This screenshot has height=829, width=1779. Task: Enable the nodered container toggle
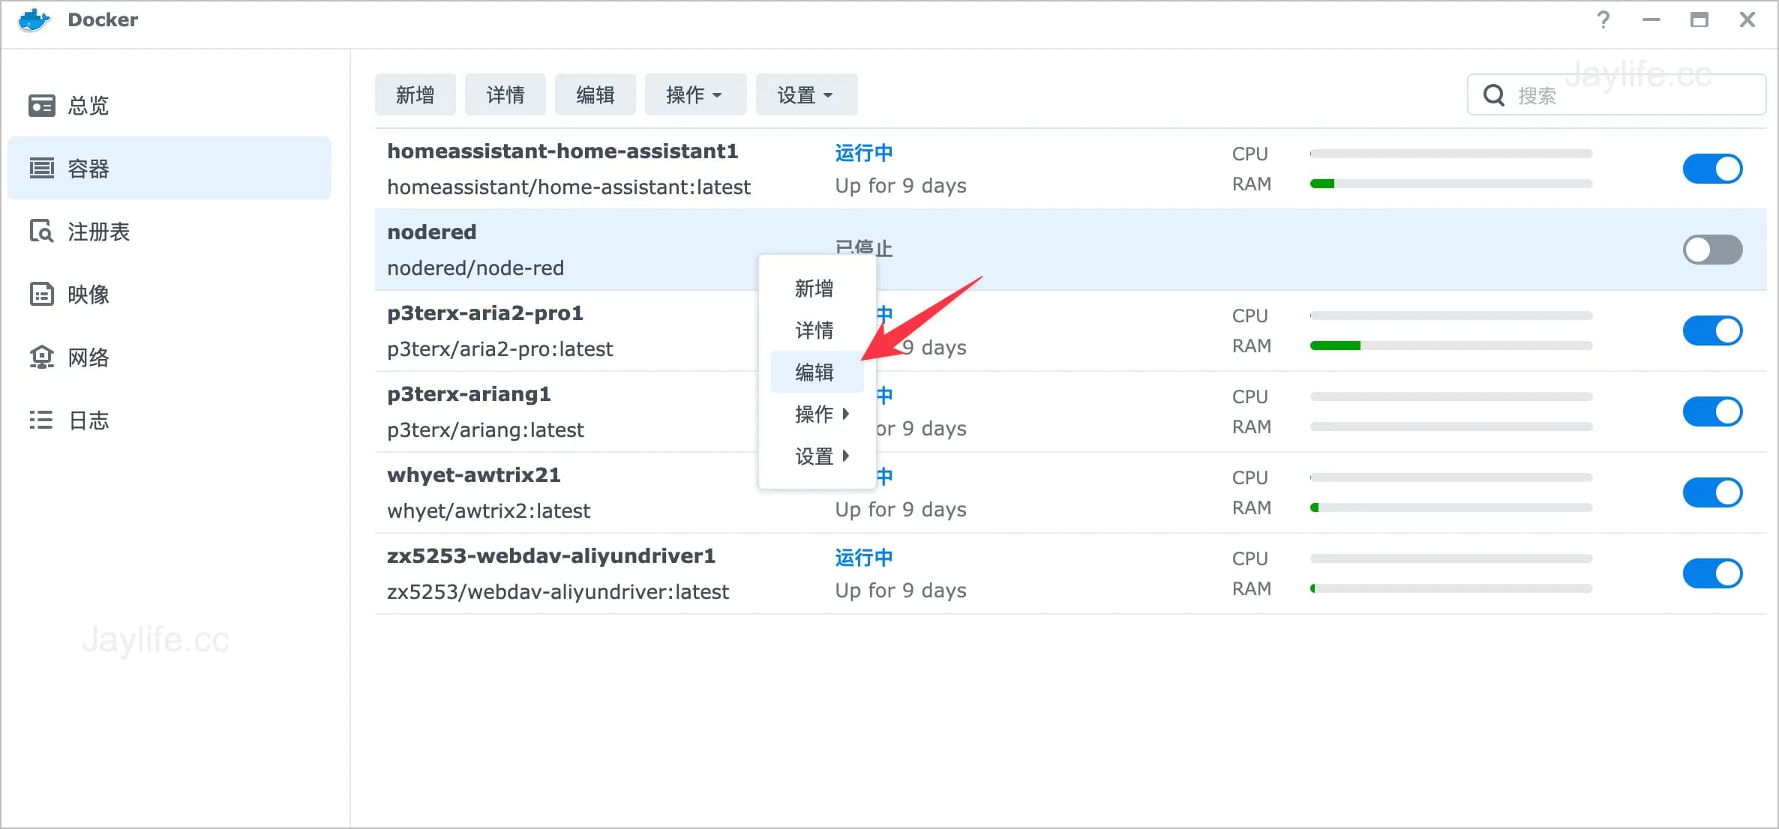click(x=1712, y=249)
